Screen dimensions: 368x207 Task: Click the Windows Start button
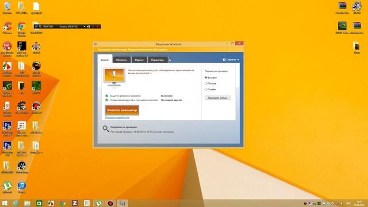click(5, 203)
